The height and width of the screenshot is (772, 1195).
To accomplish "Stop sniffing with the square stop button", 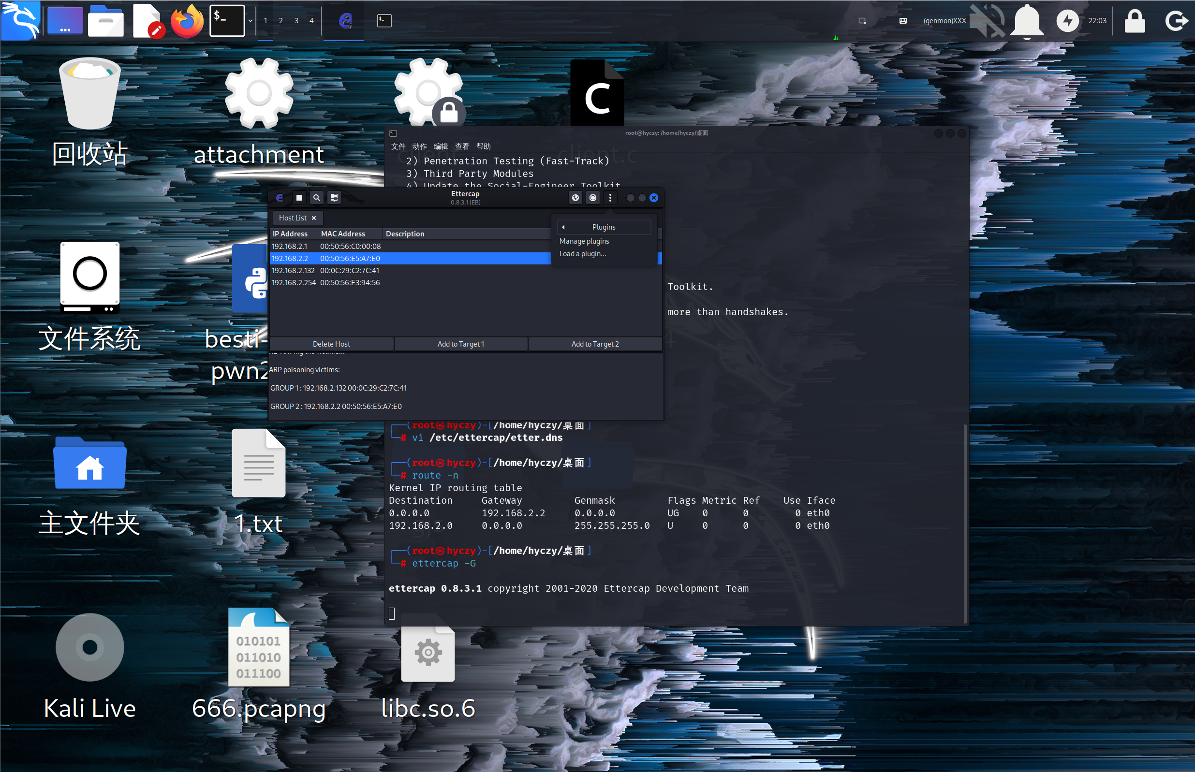I will (x=299, y=198).
